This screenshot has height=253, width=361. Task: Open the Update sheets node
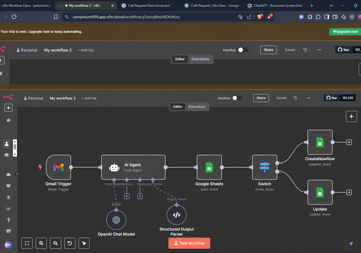click(x=320, y=192)
